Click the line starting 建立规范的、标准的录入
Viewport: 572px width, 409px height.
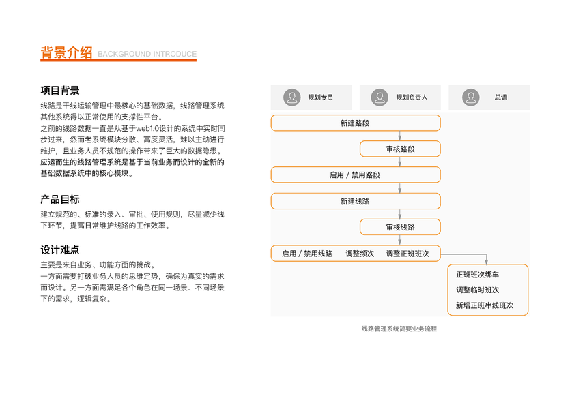coord(132,214)
